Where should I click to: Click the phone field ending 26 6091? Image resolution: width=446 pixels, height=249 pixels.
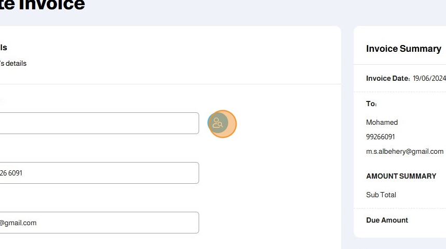(x=99, y=173)
